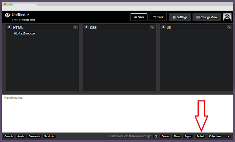The height and width of the screenshot is (142, 235).
Task: Click Mintailmu.com line in HTML editor
Action: pyautogui.click(x=25, y=33)
